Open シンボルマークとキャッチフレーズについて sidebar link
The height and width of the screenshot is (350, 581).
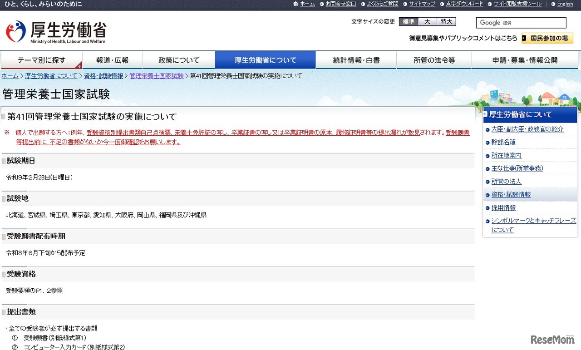[x=533, y=225]
